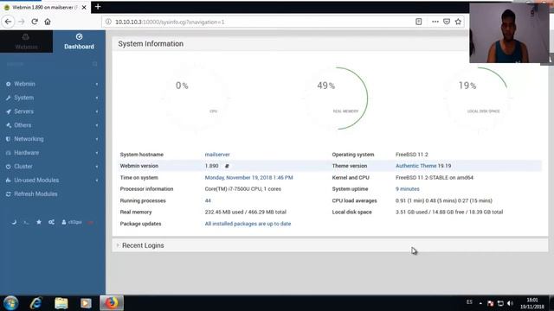The width and height of the screenshot is (554, 311).
Task: Open the Cluster arrow expander
Action: pyautogui.click(x=97, y=167)
